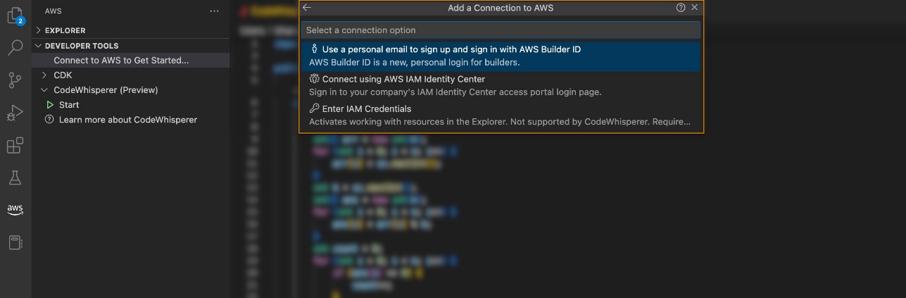Start CodeWhisperer with the Start item

[69, 105]
